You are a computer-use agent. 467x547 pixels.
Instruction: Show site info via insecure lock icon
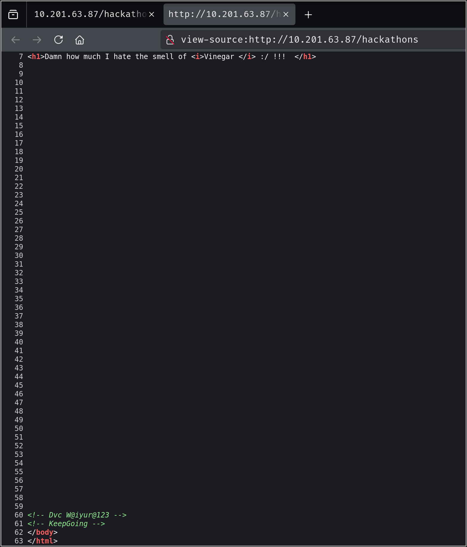(170, 40)
